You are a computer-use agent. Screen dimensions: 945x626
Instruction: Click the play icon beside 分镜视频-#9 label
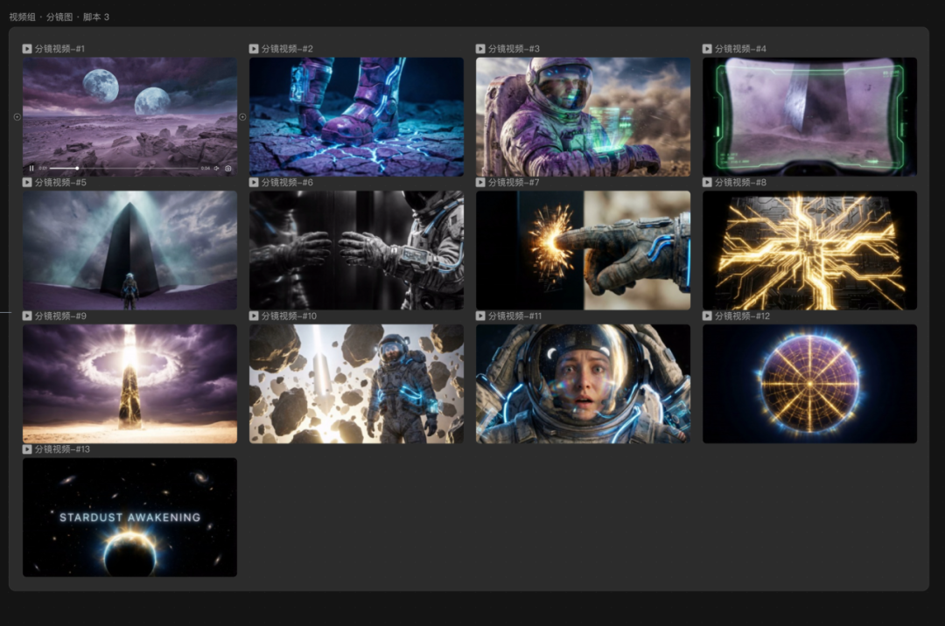pyautogui.click(x=27, y=316)
